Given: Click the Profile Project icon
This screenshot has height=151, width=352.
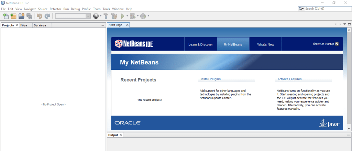Looking at the screenshot, I should point(143,16).
